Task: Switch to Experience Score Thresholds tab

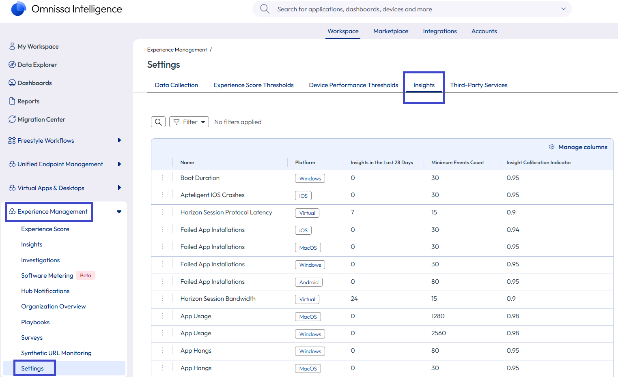Action: click(254, 85)
